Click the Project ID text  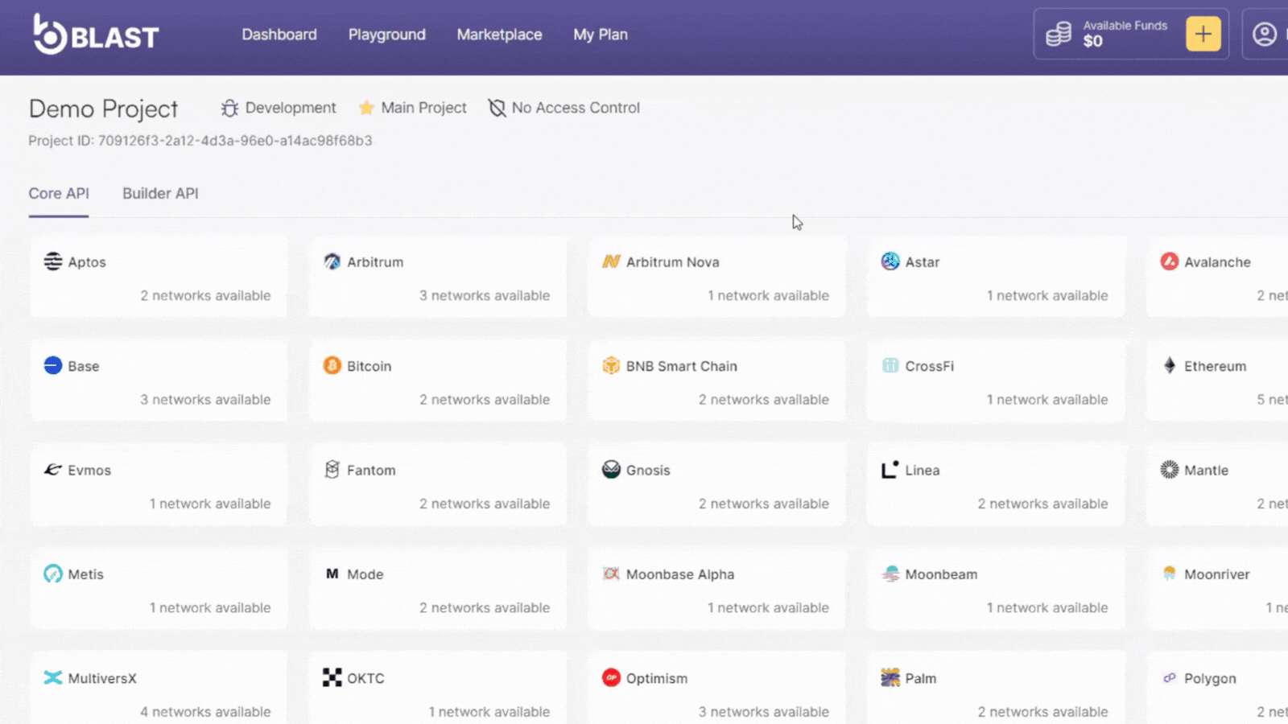[200, 141]
